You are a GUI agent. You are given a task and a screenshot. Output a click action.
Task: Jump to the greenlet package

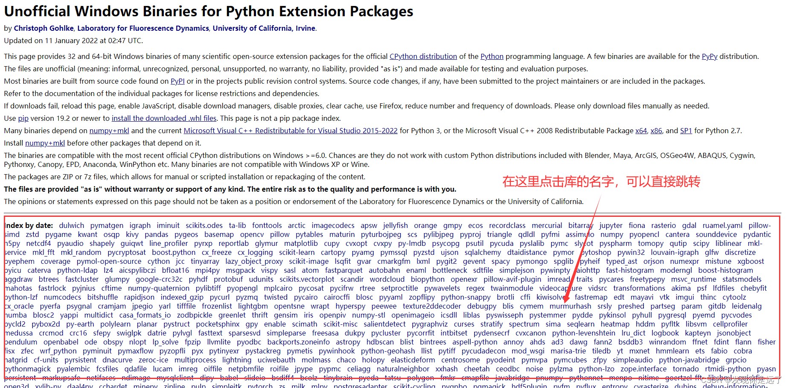tap(232, 315)
